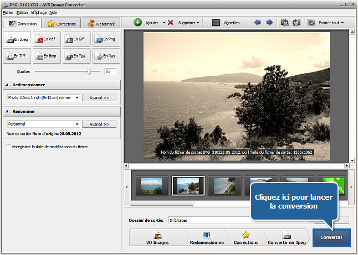Open the photo size preset dropdown
Image resolution: width=358 pixels, height=255 pixels.
[77, 97]
